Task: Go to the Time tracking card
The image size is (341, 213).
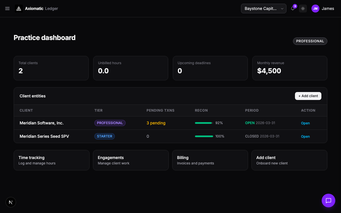Action: tap(51, 160)
